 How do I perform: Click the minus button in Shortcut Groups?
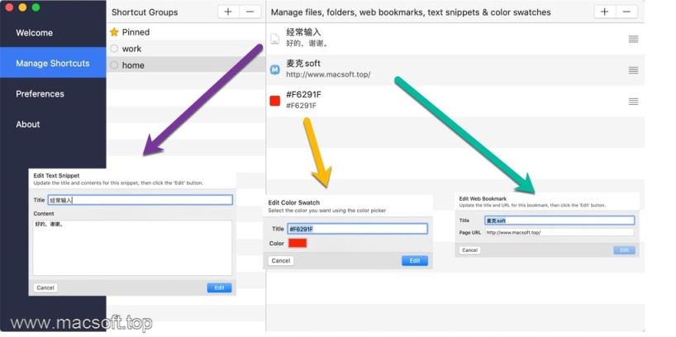[x=250, y=12]
